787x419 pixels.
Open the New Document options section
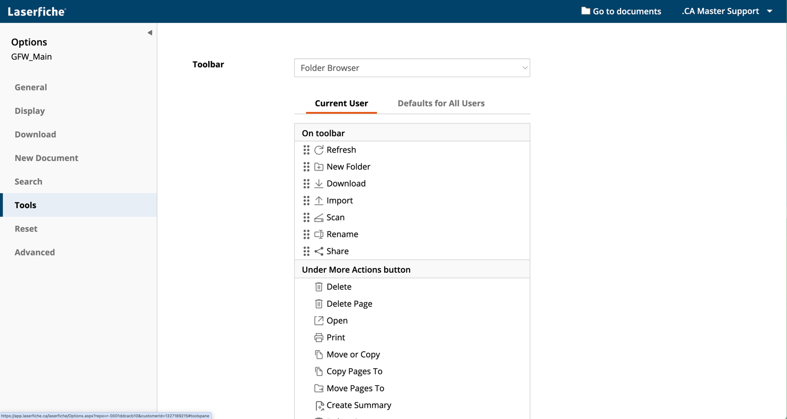(78, 158)
